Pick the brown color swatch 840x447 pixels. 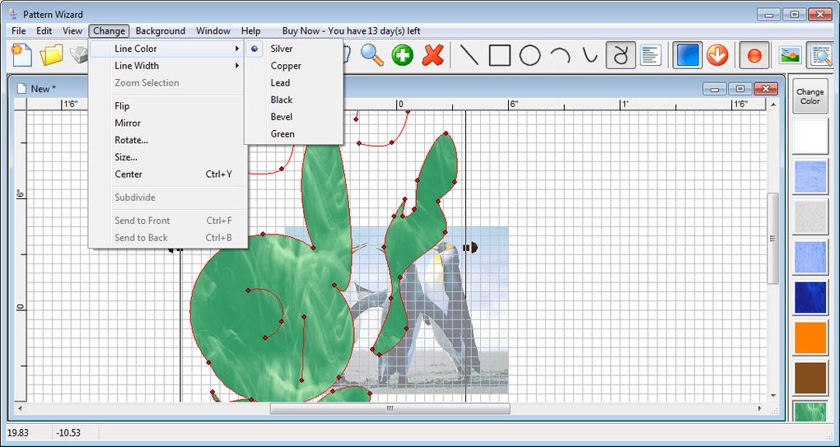[810, 379]
